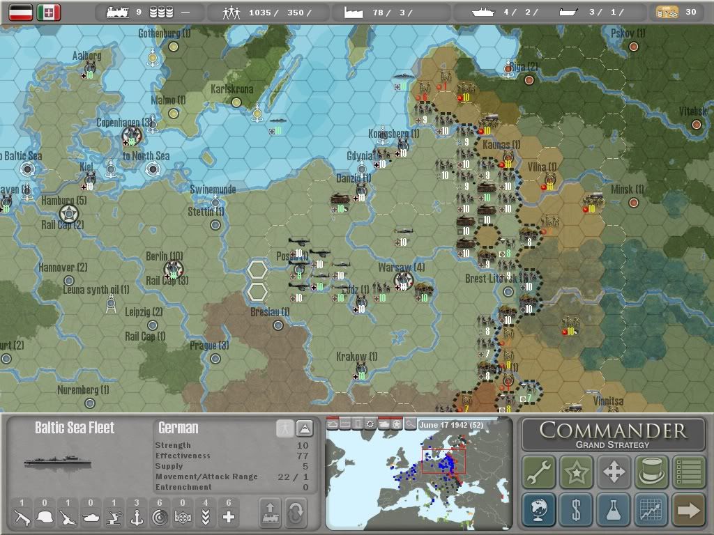Click the gold coins icon showing 30

[x=667, y=13]
